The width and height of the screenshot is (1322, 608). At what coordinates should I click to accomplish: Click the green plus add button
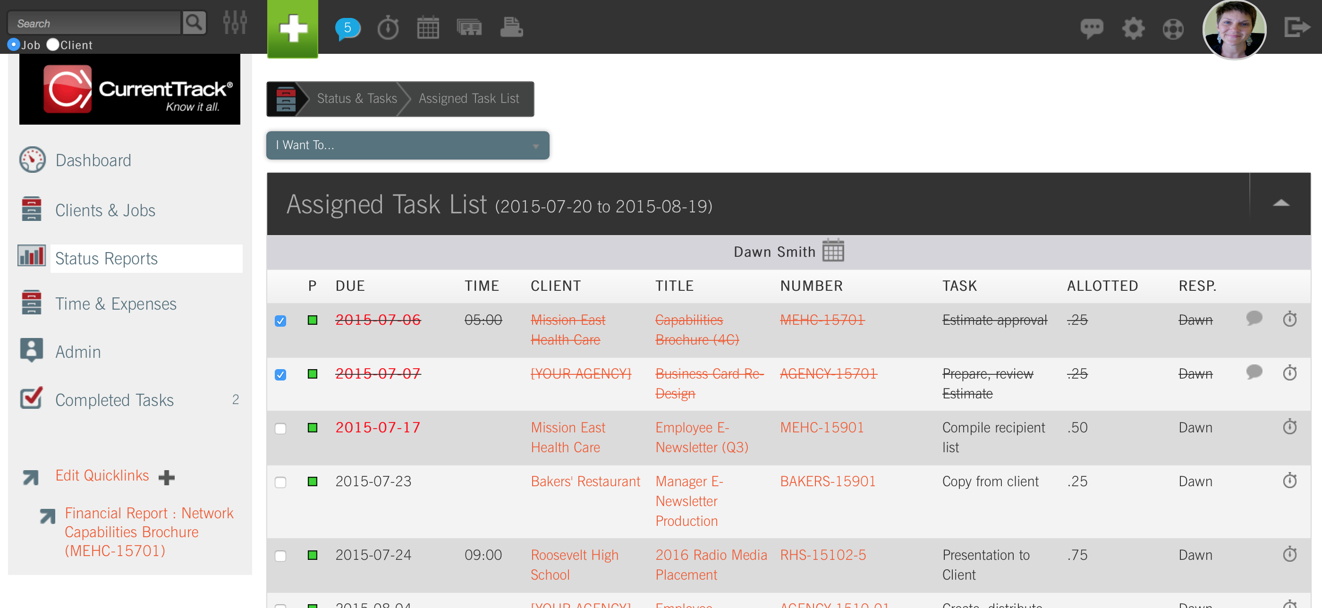[293, 28]
